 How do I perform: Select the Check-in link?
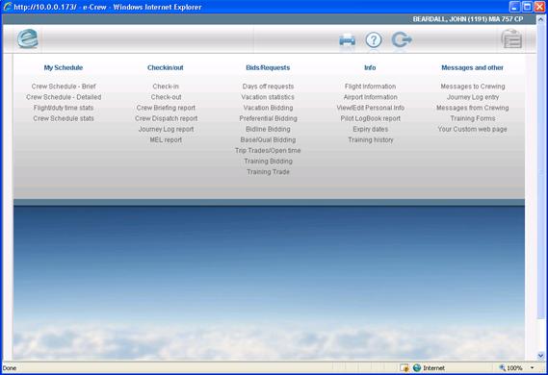pyautogui.click(x=166, y=87)
